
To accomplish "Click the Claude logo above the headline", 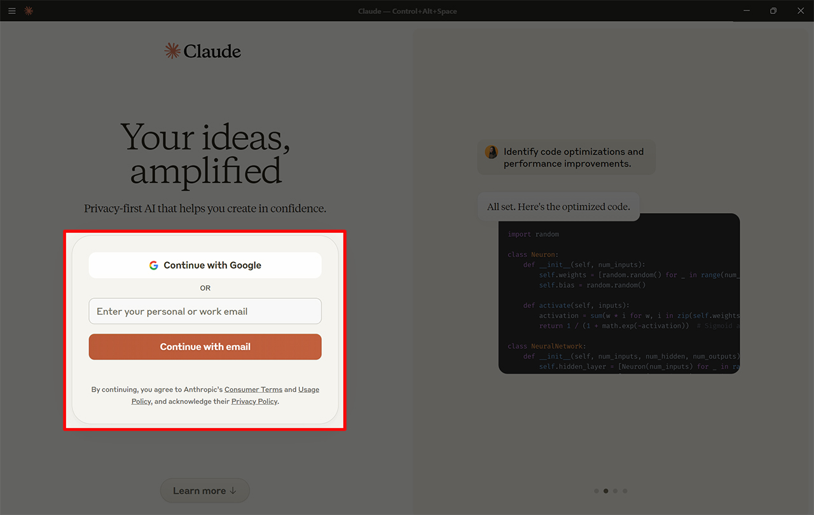I will (203, 51).
